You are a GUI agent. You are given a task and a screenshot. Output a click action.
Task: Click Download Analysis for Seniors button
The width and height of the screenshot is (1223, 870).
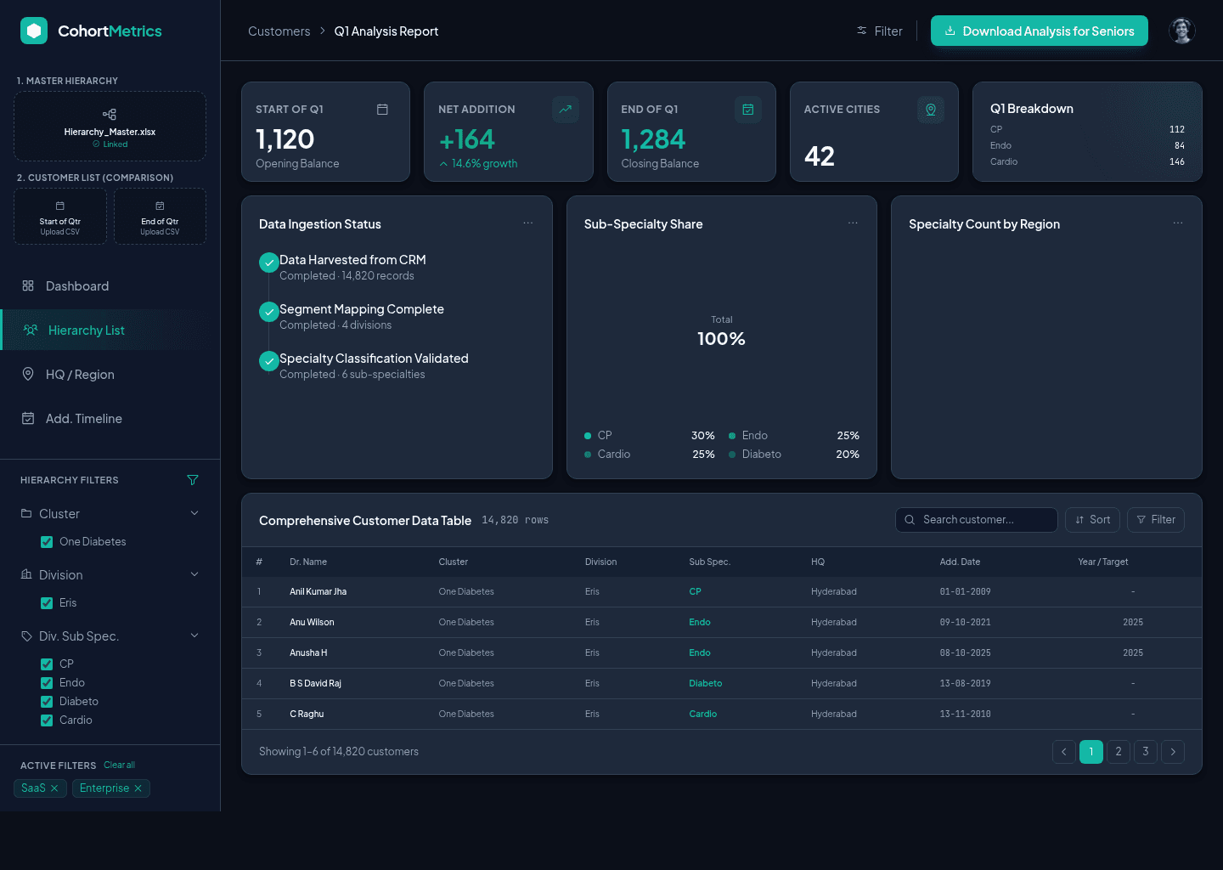coord(1040,31)
